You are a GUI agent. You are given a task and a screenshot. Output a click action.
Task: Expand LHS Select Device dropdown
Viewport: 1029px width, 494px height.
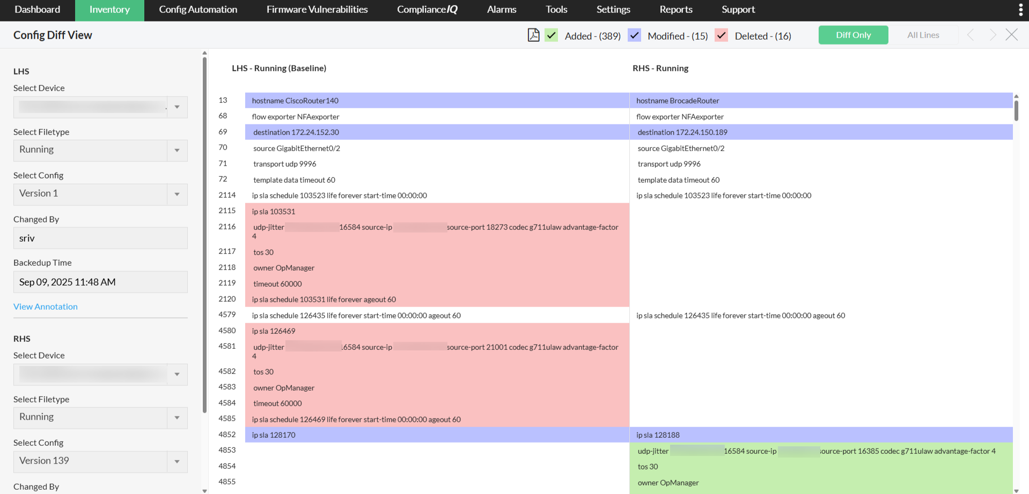click(177, 107)
